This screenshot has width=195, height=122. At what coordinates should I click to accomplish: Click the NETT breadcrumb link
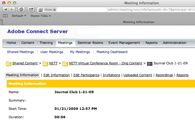point(53,63)
